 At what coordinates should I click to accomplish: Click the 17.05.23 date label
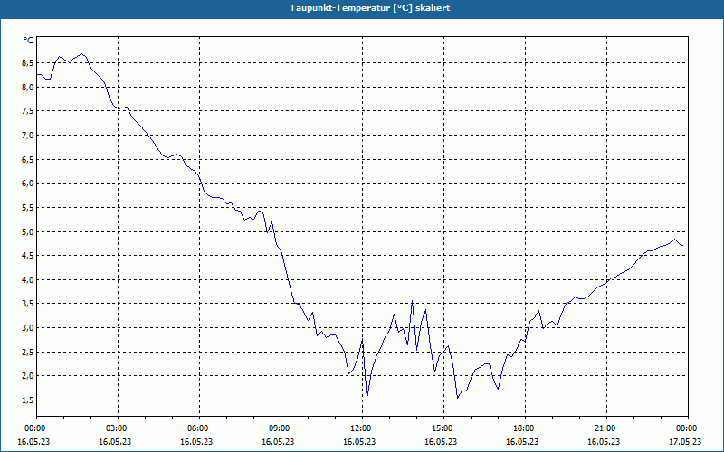[685, 441]
